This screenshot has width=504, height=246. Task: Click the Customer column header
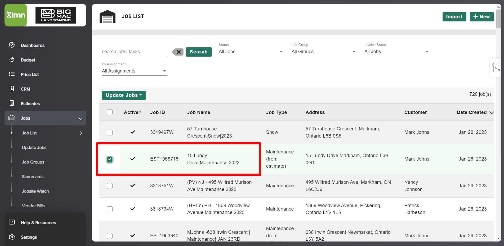click(416, 112)
